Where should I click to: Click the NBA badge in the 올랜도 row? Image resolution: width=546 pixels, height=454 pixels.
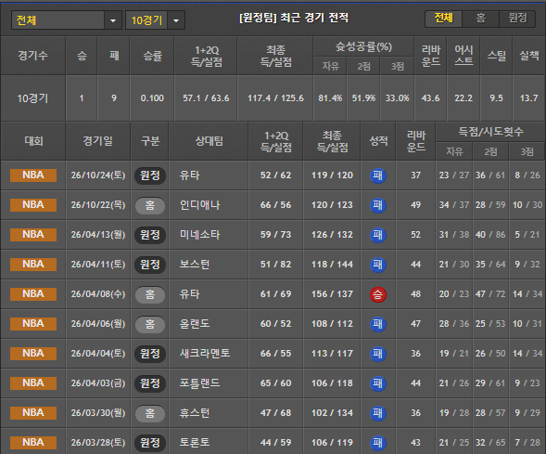(x=33, y=324)
